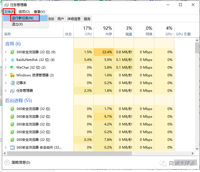Click the vertical scrollbar thumb
200x172 pixels.
pyautogui.click(x=197, y=48)
